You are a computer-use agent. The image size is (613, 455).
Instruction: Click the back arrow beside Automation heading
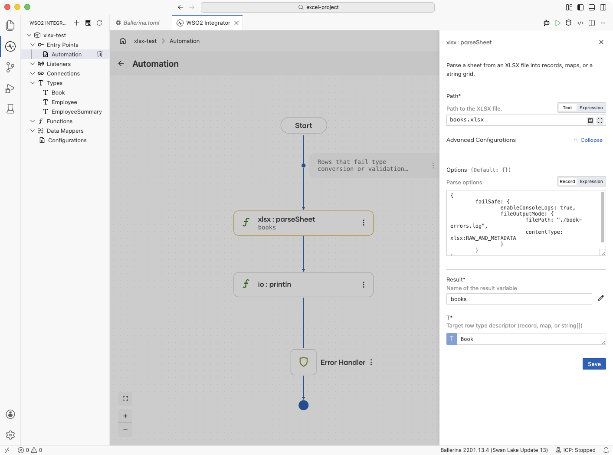(121, 63)
